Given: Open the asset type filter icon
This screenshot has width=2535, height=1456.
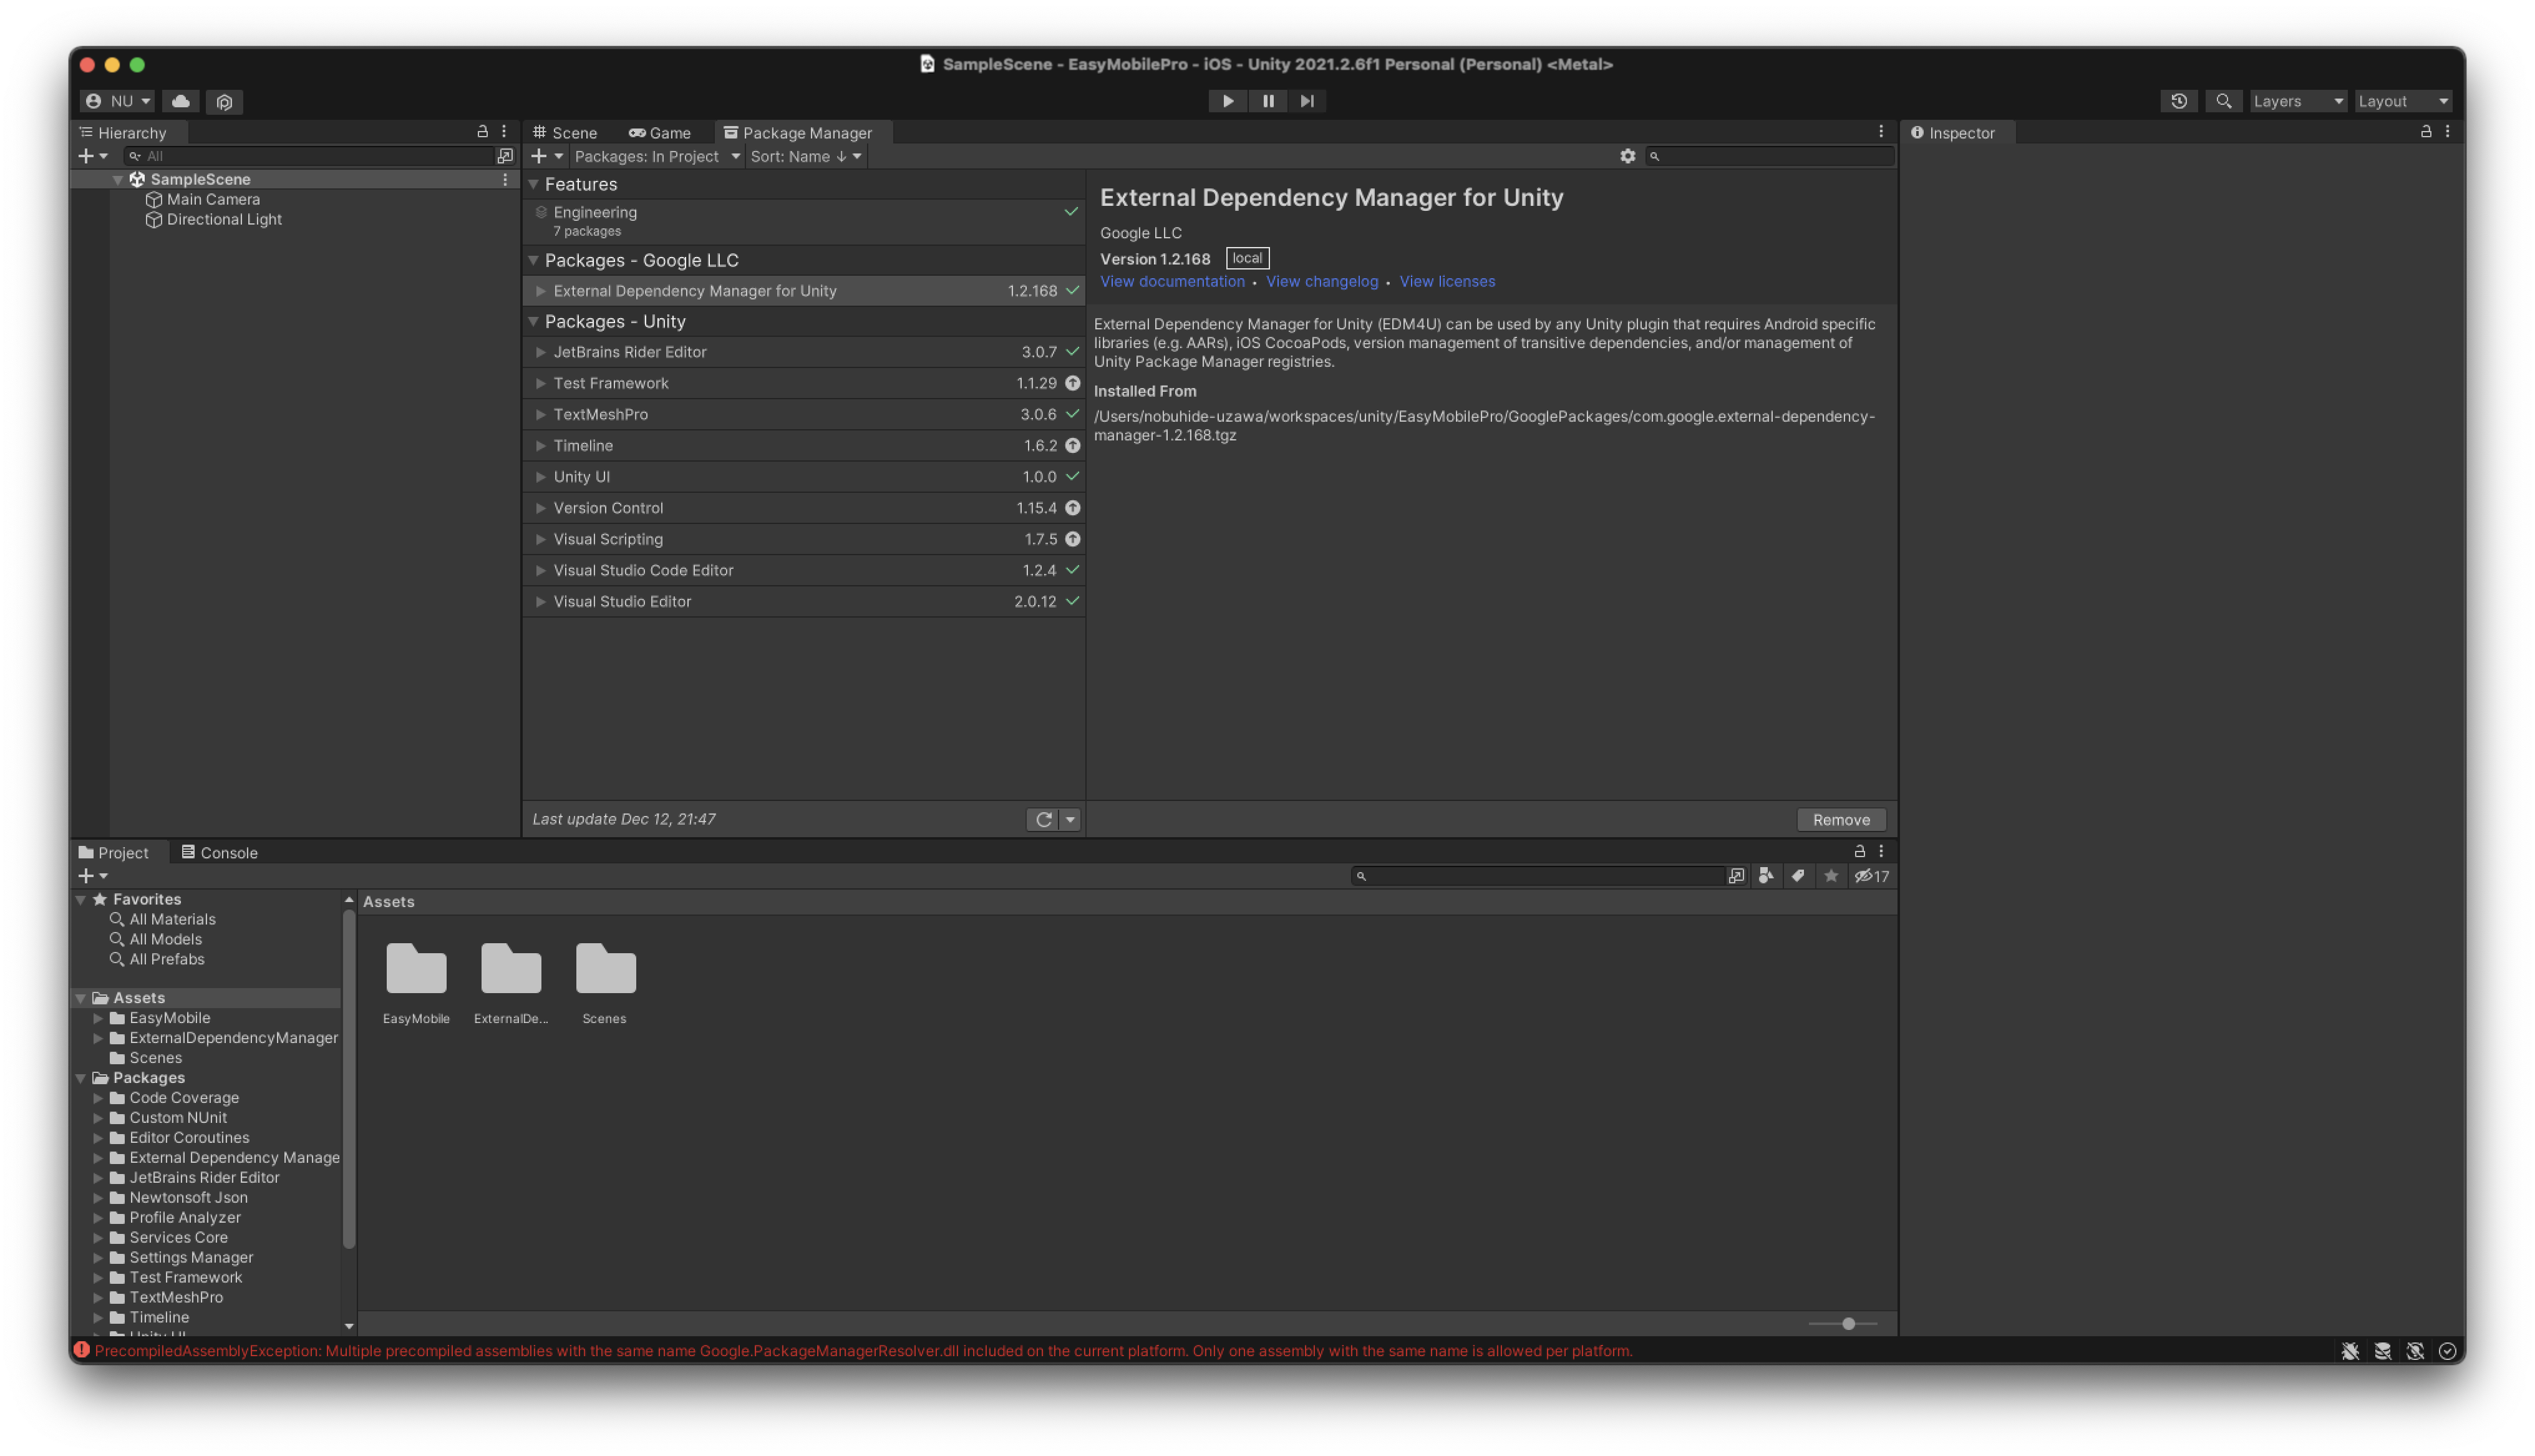Looking at the screenshot, I should (x=1767, y=876).
